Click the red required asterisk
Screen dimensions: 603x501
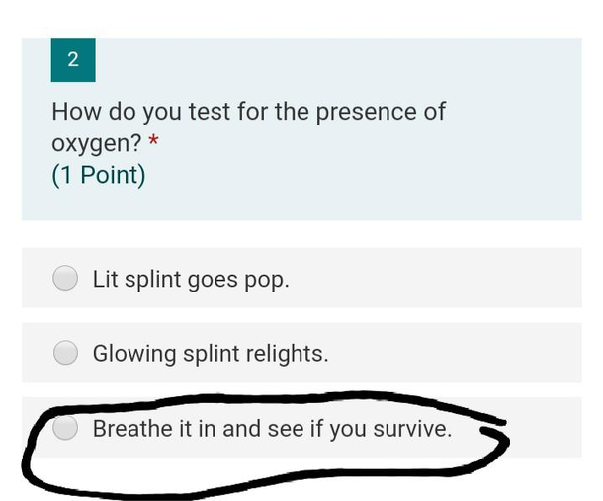(153, 144)
